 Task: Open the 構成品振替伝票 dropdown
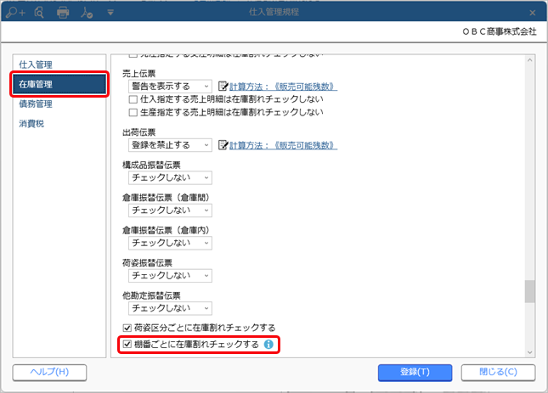[170, 177]
